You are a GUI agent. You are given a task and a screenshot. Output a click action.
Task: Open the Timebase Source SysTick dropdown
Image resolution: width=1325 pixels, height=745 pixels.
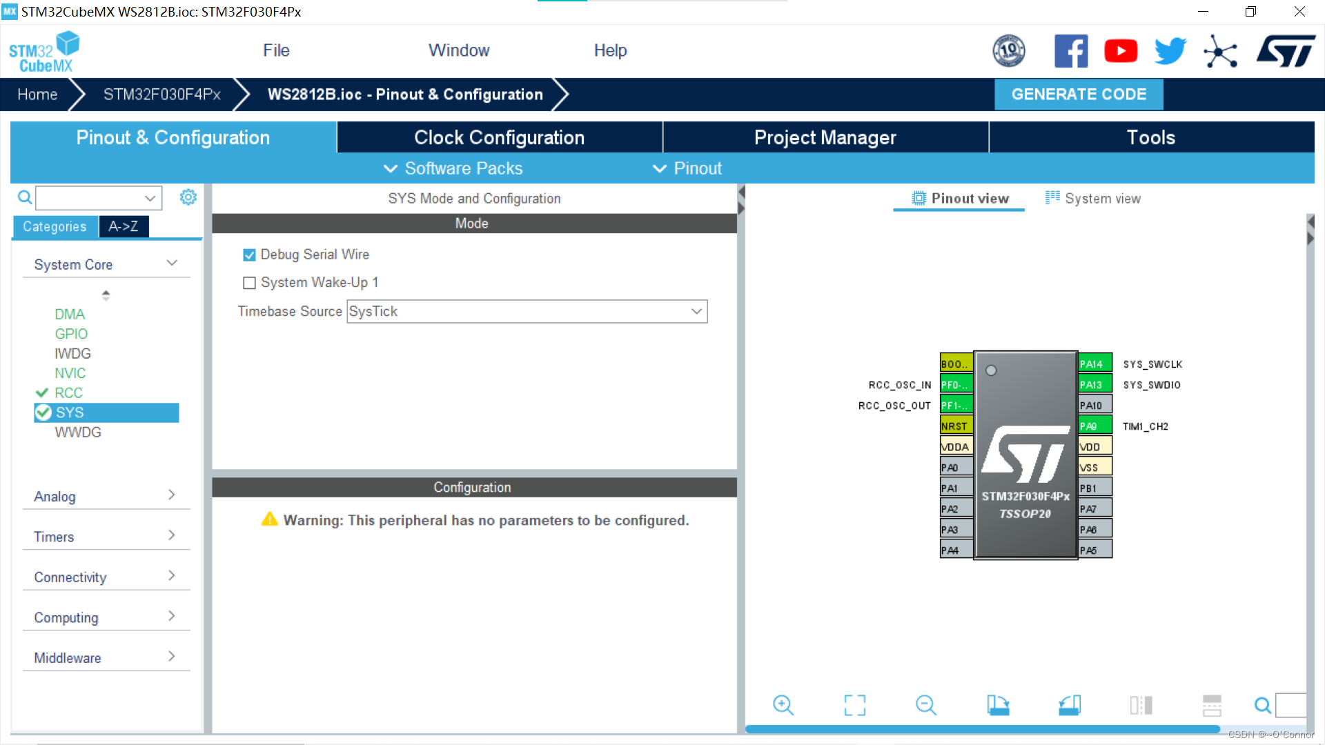pyautogui.click(x=527, y=312)
